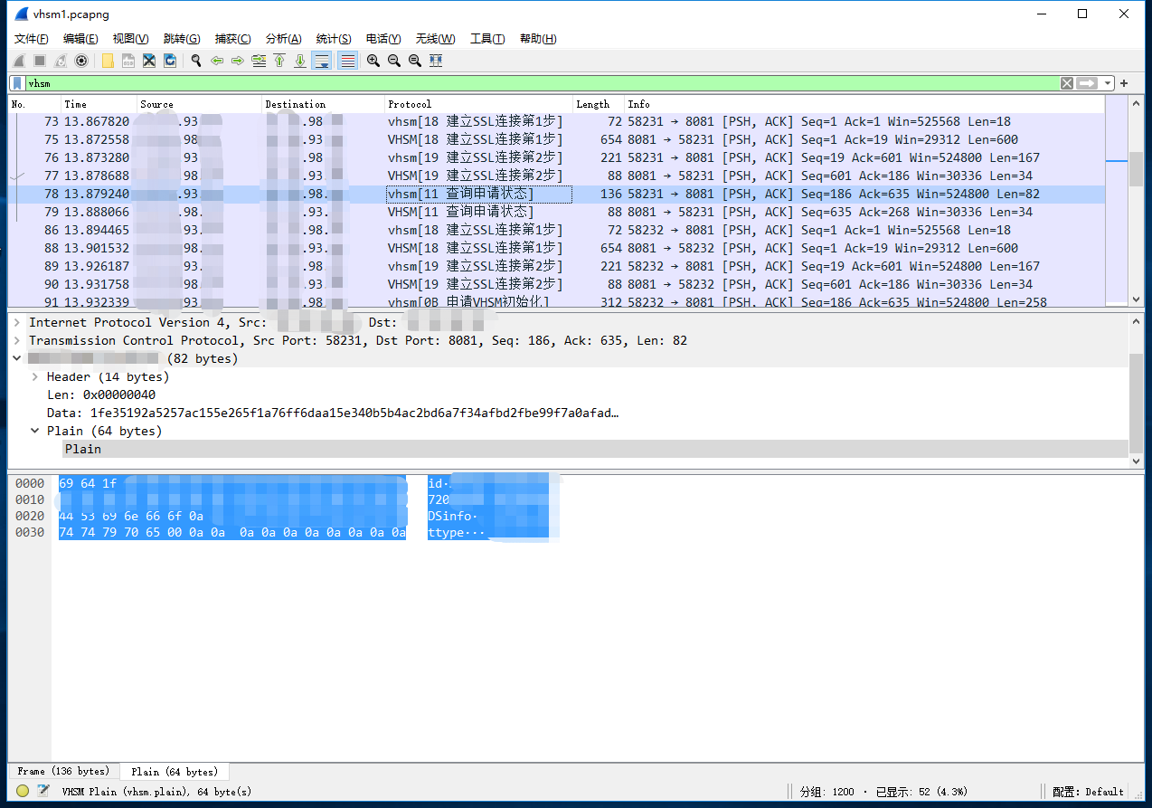Expand the Transmission Control Protocol details

tap(18, 340)
